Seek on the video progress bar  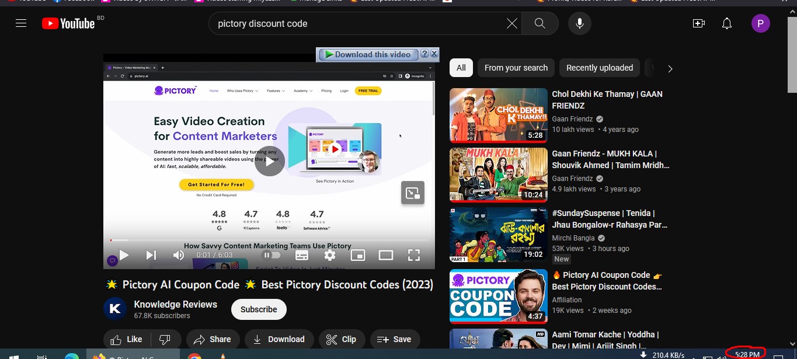pos(269,240)
